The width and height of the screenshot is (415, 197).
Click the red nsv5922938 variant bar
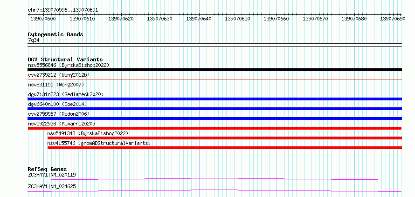[x=214, y=128]
